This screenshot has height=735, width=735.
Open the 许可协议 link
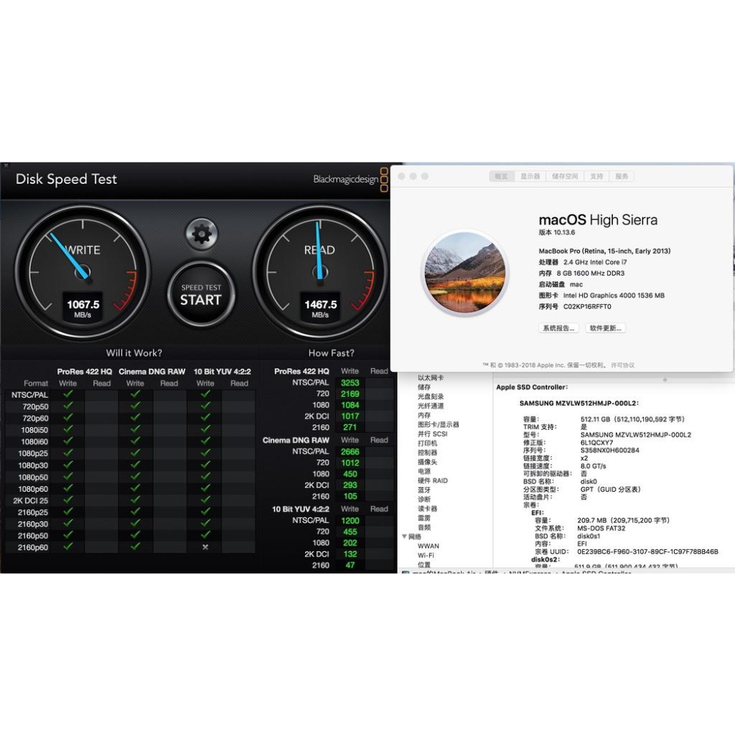coord(623,365)
